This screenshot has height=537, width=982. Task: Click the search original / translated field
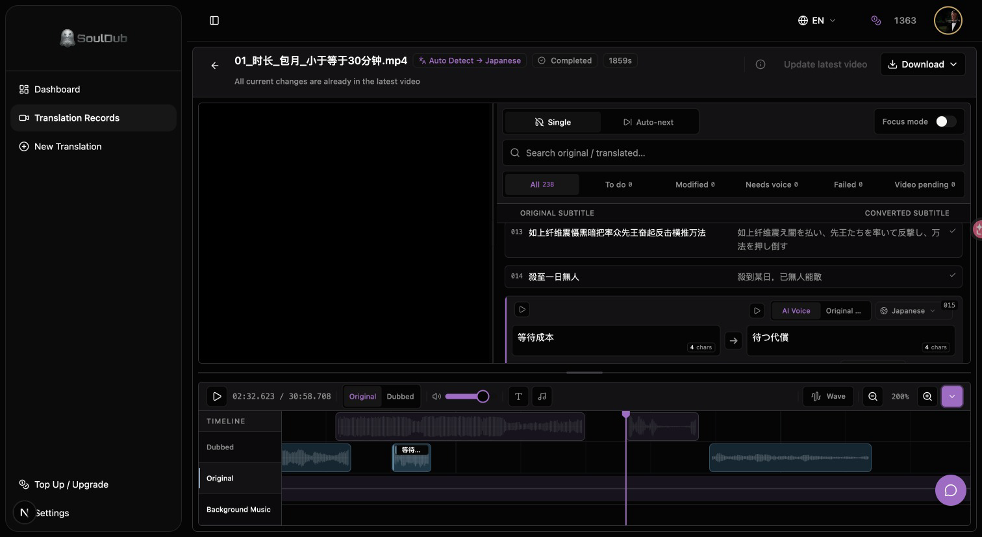pos(733,153)
